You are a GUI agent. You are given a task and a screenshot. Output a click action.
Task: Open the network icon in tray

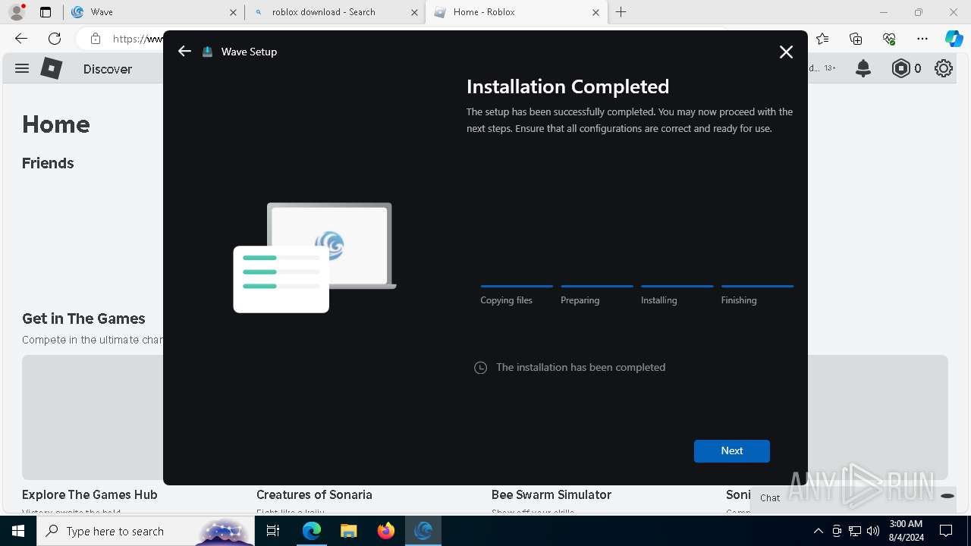[855, 531]
